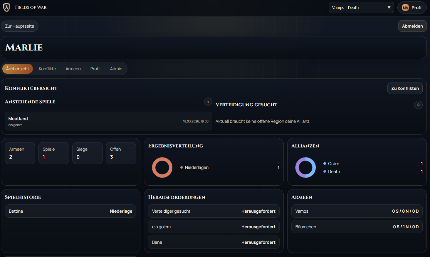Open the Bäumchen army entry
Screen dimensions: 430x257
[x=357, y=227]
